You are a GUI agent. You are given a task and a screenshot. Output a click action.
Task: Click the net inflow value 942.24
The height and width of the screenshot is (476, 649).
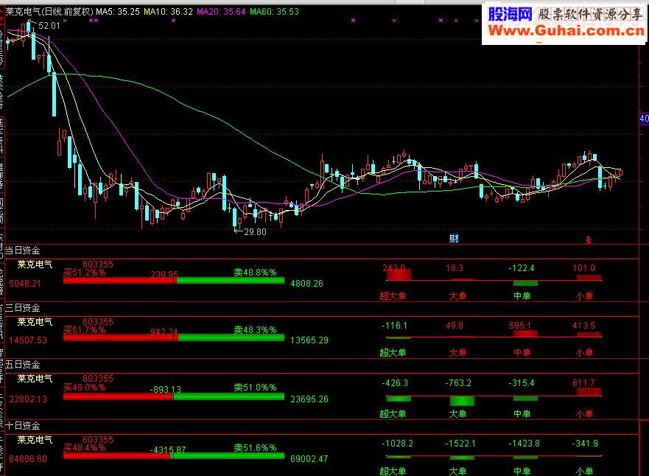(x=164, y=332)
